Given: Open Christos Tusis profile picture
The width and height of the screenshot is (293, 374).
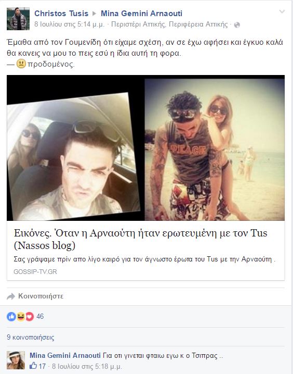Looking at the screenshot, I should (18, 19).
